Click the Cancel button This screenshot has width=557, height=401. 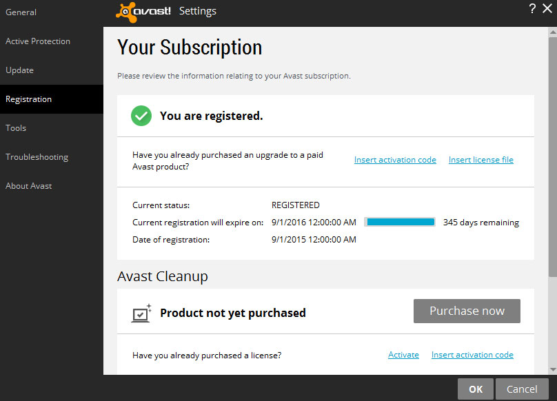(x=522, y=389)
